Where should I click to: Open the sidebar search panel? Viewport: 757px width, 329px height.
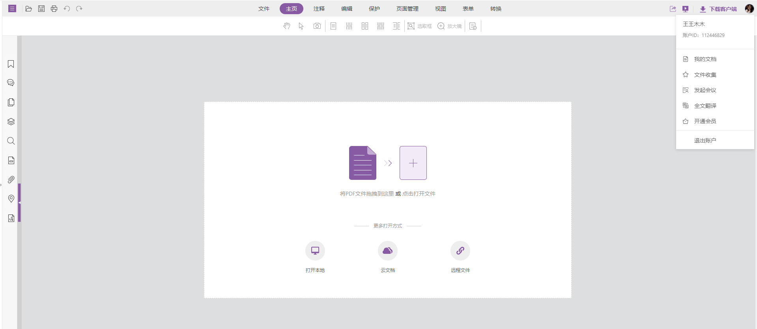(x=11, y=141)
